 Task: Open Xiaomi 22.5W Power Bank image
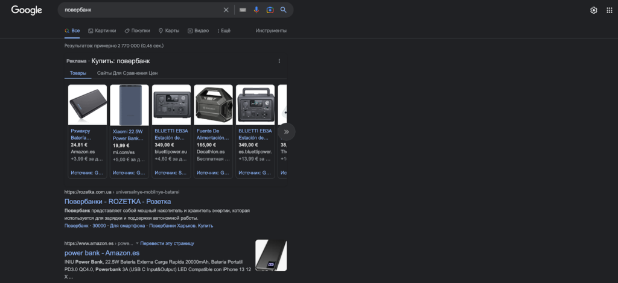pyautogui.click(x=129, y=105)
